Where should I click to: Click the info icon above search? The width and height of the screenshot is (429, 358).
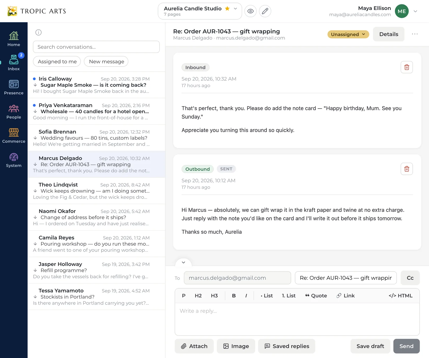(38, 32)
